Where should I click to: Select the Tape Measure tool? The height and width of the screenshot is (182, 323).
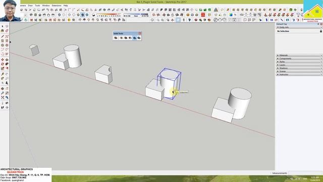coord(3,74)
